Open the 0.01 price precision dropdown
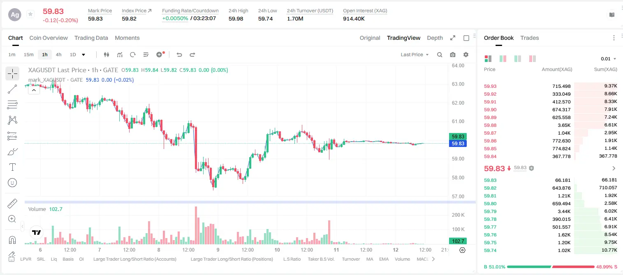The width and height of the screenshot is (623, 275). 608,59
